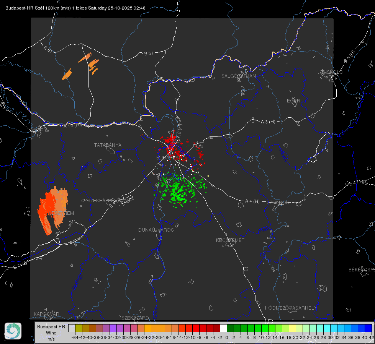This screenshot has width=375, height=344.
Task: Click the MISKOLC city label
Action: 332,72
